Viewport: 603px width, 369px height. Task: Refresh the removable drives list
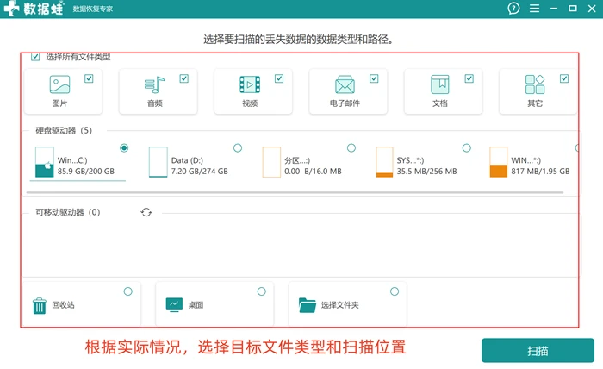pyautogui.click(x=146, y=212)
